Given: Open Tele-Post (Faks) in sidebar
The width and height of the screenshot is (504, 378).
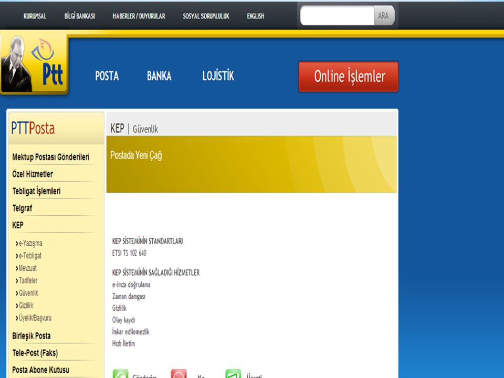Looking at the screenshot, I should [35, 353].
